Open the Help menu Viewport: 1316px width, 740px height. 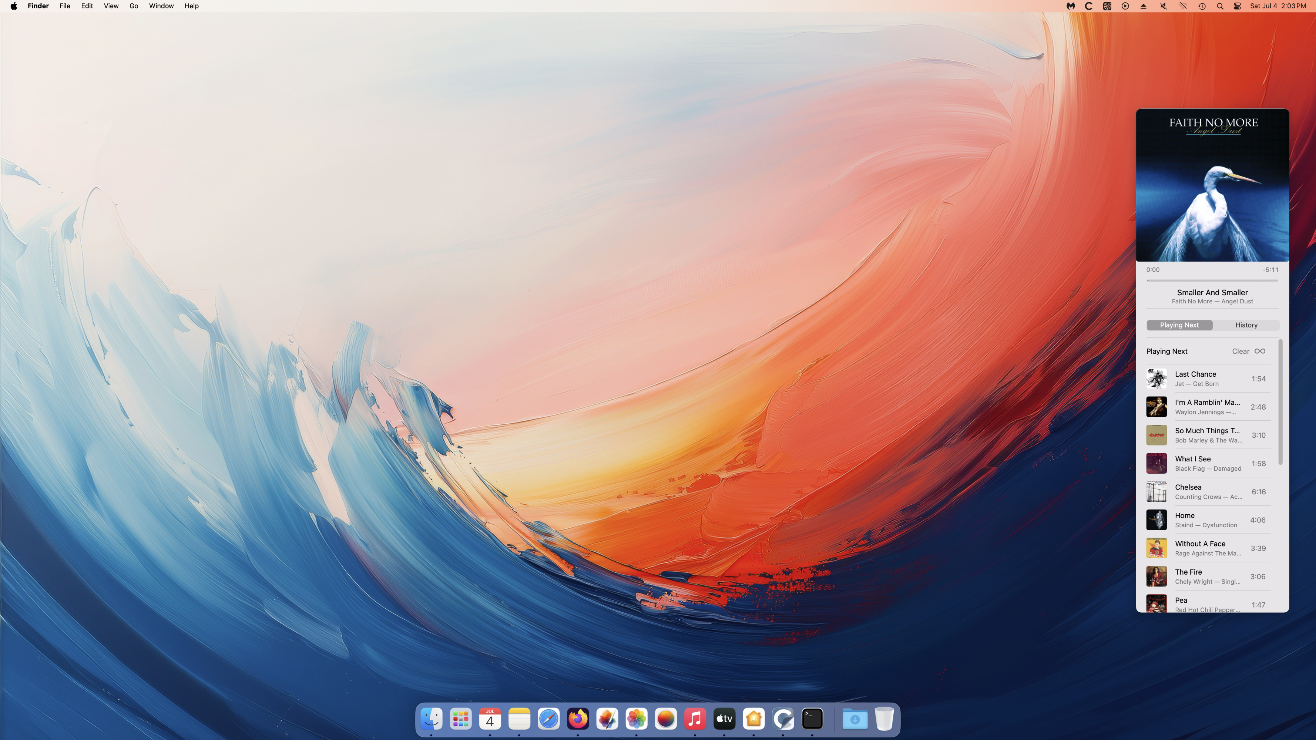click(192, 6)
